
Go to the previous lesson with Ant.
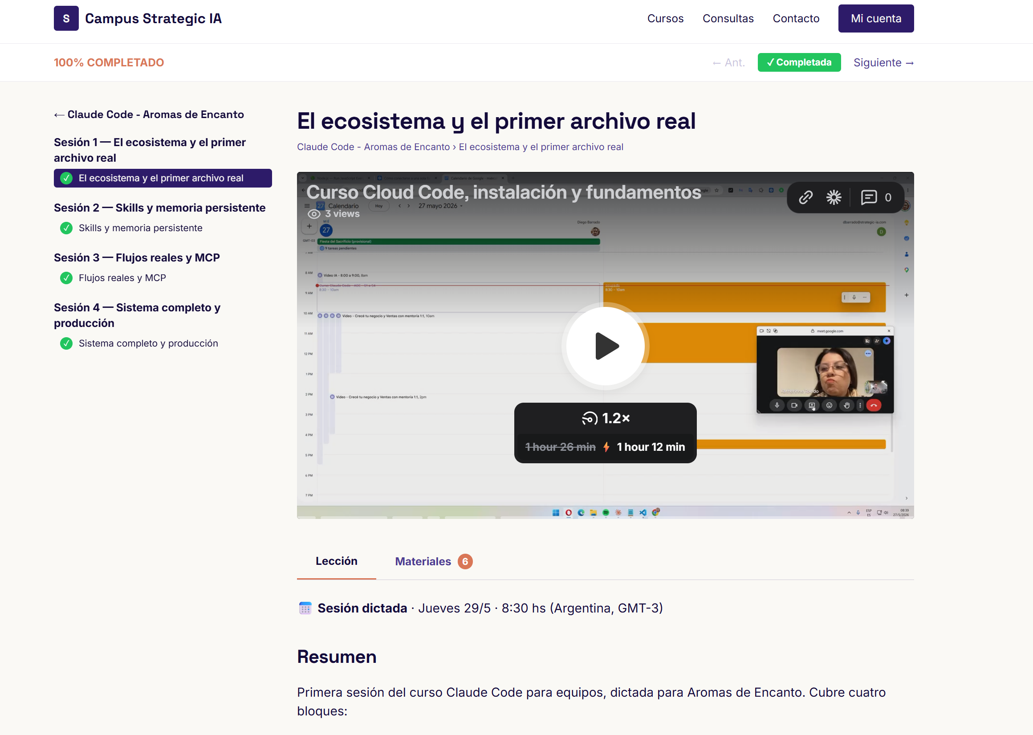coord(728,62)
